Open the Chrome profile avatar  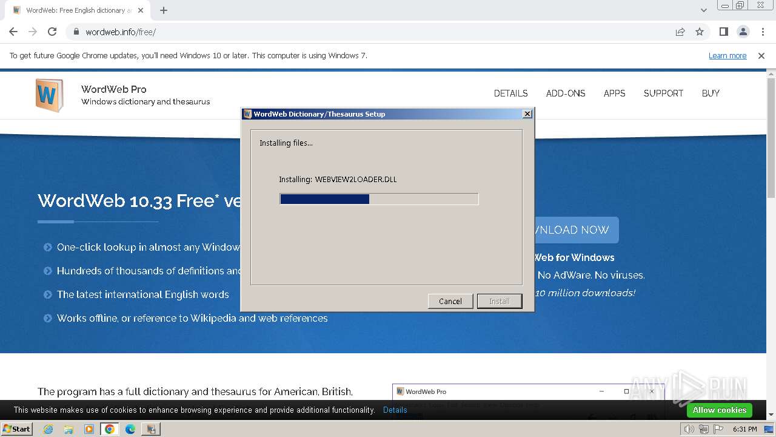pyautogui.click(x=743, y=32)
